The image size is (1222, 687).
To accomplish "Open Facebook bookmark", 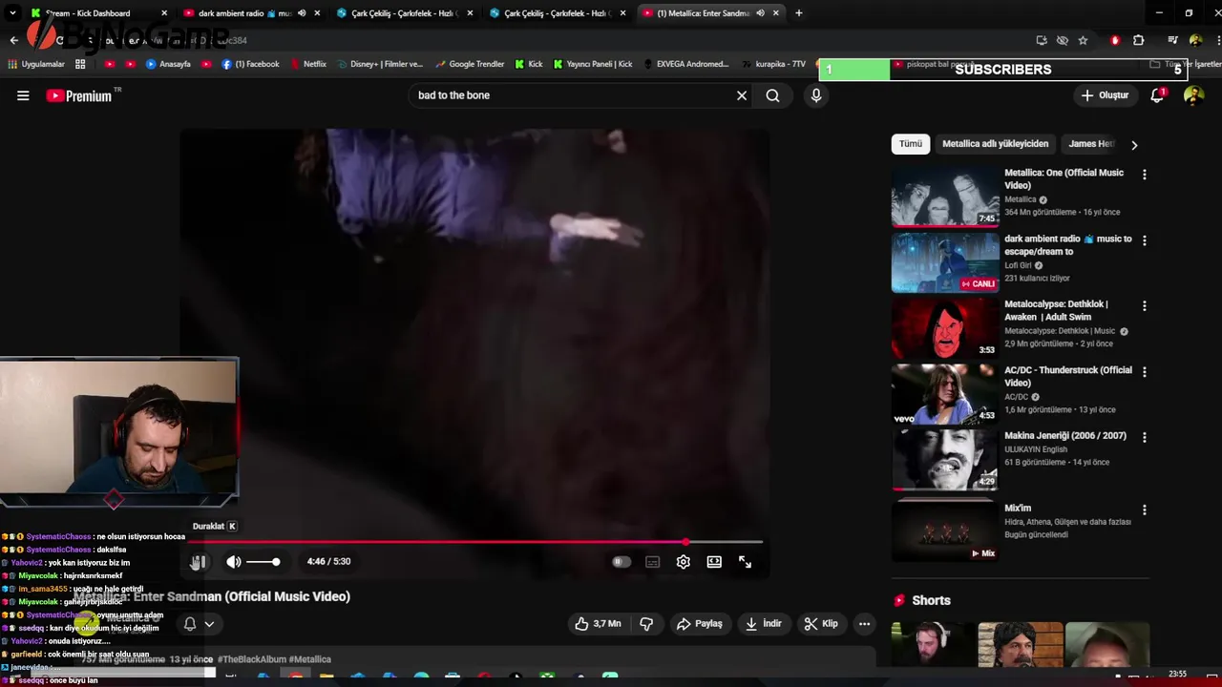I will point(250,64).
